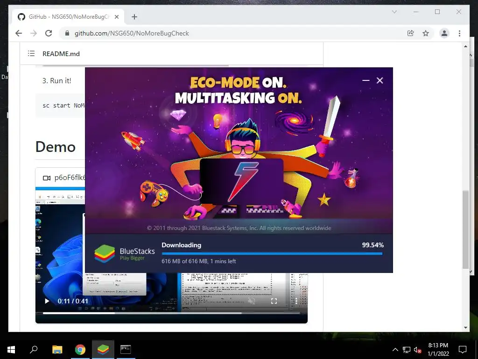
Task: Switch to Chrome on the taskbar
Action: [x=80, y=349]
